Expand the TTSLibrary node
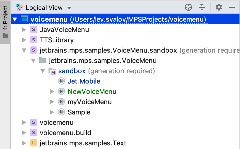Screen dimensions: 240x149 click(24, 40)
